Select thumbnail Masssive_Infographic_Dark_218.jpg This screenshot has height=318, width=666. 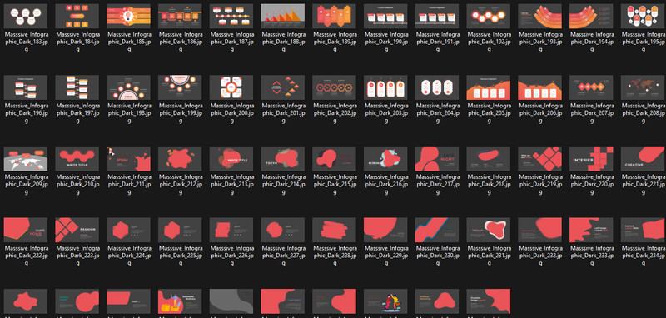488,159
